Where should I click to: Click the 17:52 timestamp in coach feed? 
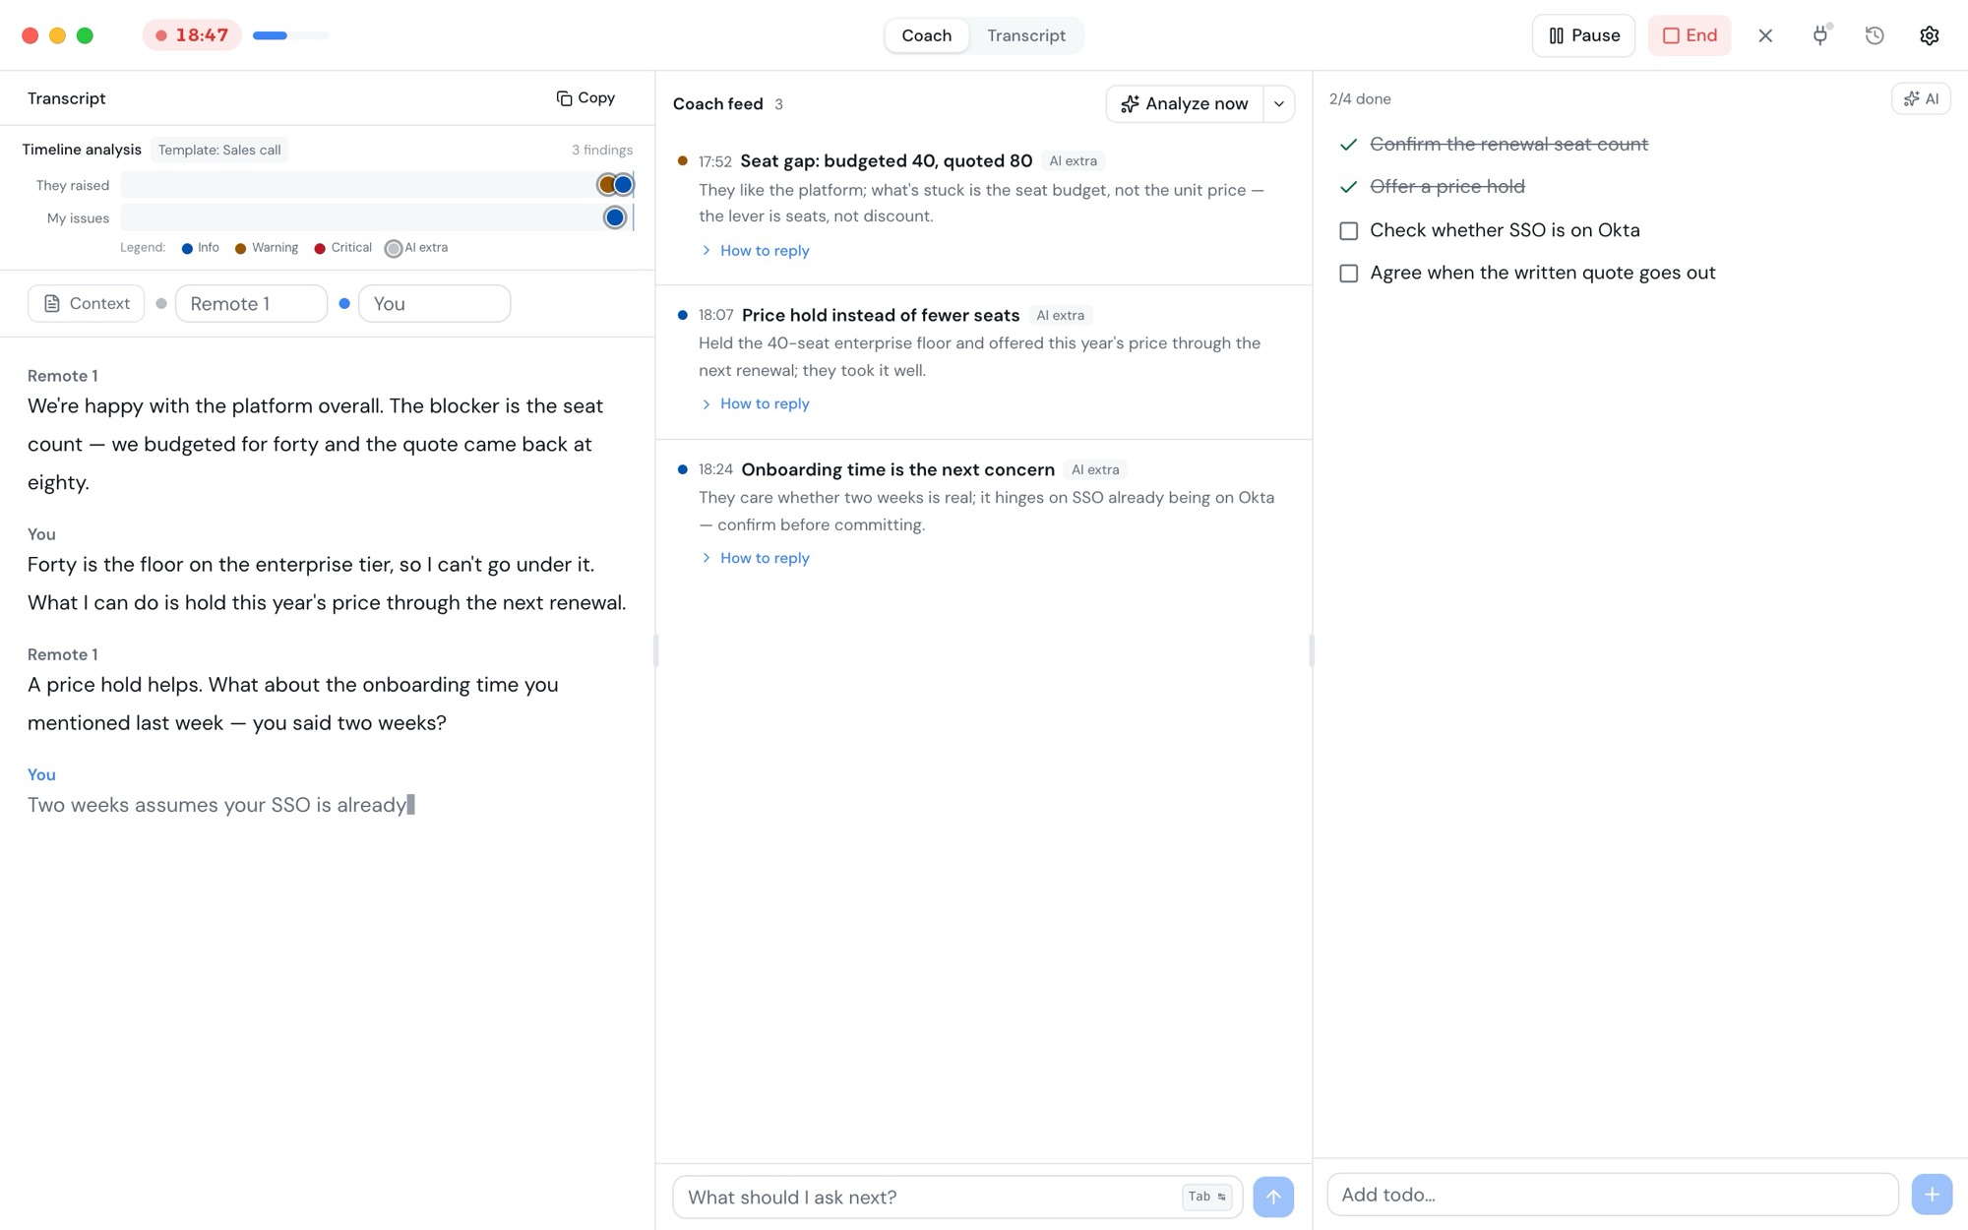click(x=714, y=161)
